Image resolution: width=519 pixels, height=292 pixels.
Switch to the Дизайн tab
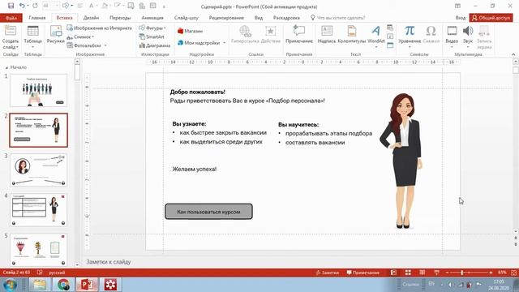point(91,18)
